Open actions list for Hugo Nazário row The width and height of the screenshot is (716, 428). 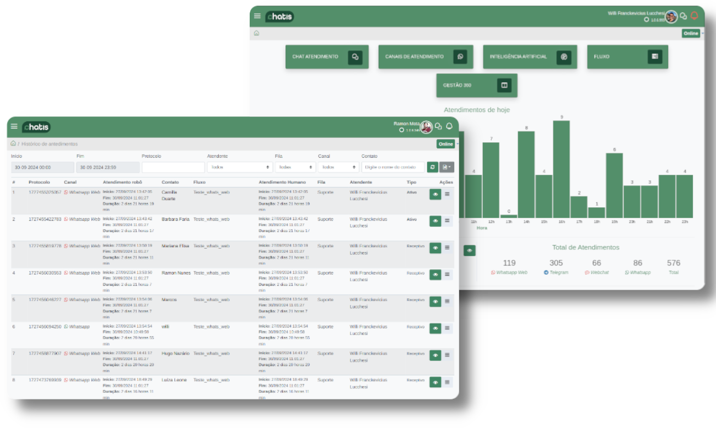[447, 355]
